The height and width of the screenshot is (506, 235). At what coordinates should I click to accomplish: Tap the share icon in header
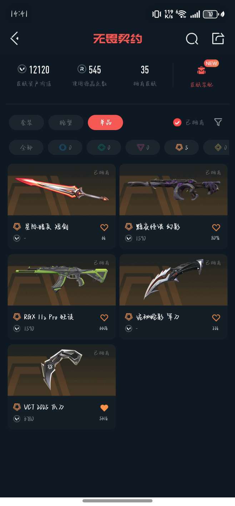pos(218,38)
